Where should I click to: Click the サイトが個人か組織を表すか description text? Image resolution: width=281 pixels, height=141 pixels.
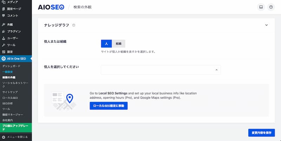point(128,52)
